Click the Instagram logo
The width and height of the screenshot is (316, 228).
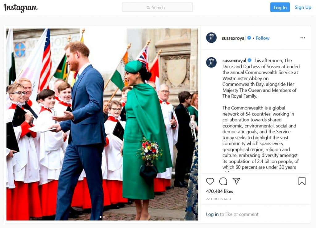(x=21, y=8)
